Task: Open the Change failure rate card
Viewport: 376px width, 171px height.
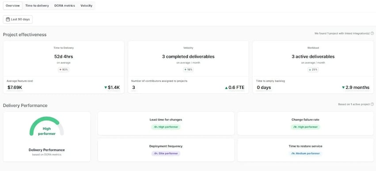Action: (x=305, y=123)
